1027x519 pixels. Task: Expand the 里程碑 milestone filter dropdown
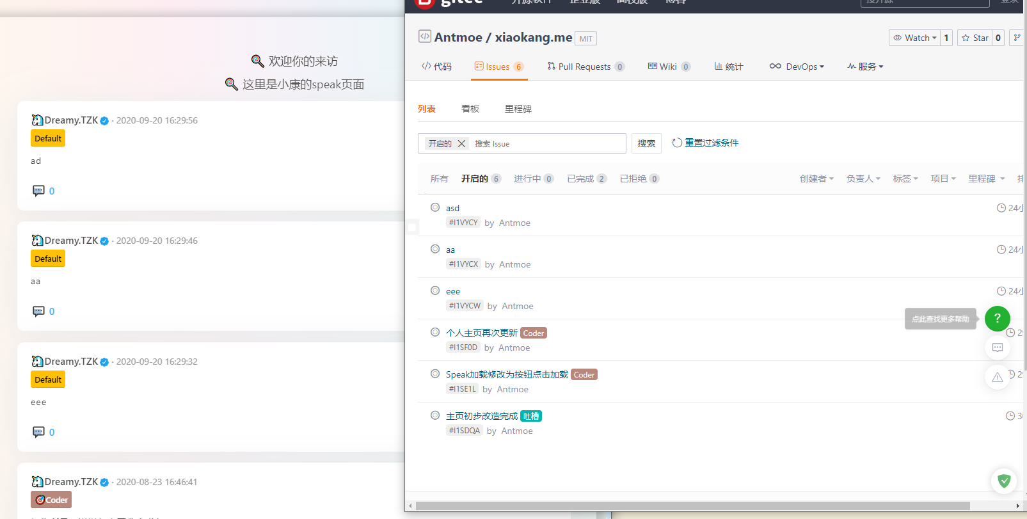pos(987,179)
